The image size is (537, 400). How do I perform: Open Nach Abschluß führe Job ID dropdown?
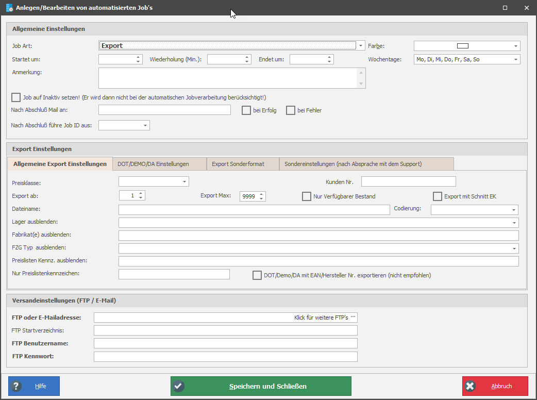click(145, 125)
